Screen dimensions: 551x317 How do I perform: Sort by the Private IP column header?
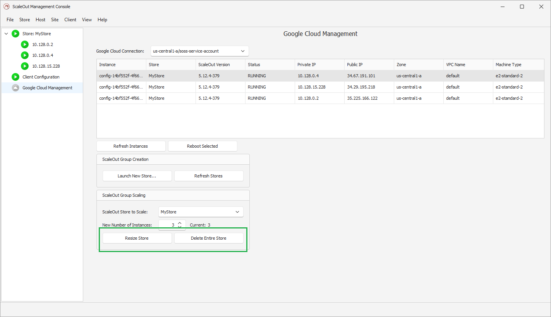319,65
